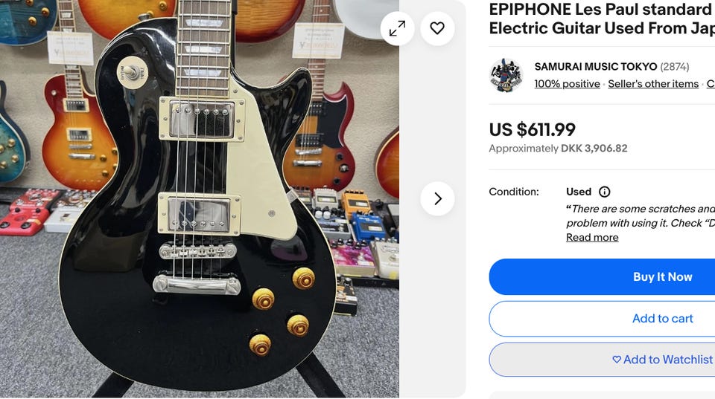Open the condition info icon
The width and height of the screenshot is (715, 399).
tap(604, 192)
